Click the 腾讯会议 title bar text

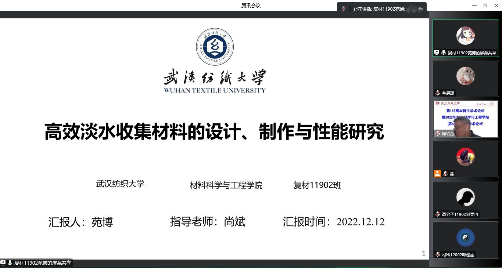[x=250, y=5]
